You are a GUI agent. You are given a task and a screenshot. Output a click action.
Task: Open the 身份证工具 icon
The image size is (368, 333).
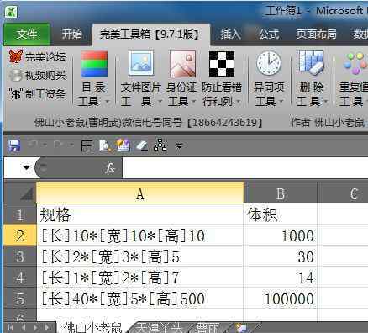[x=182, y=64]
